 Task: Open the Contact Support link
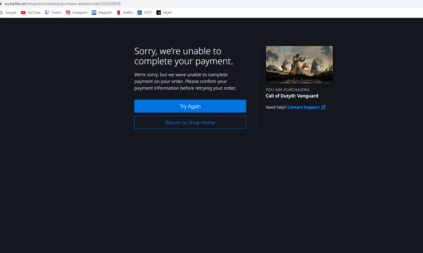tap(303, 107)
